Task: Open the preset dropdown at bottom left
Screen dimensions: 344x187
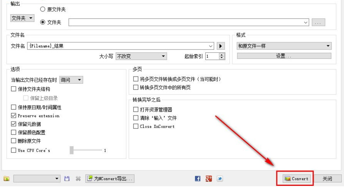Action: click(x=37, y=179)
